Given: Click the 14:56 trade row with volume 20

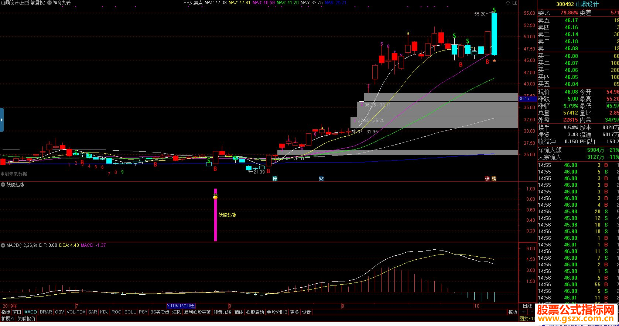Looking at the screenshot, I should click(578, 212).
